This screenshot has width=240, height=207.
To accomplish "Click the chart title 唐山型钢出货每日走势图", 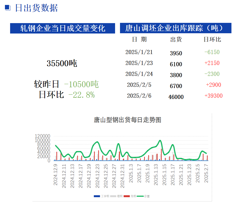I will point(127,120).
